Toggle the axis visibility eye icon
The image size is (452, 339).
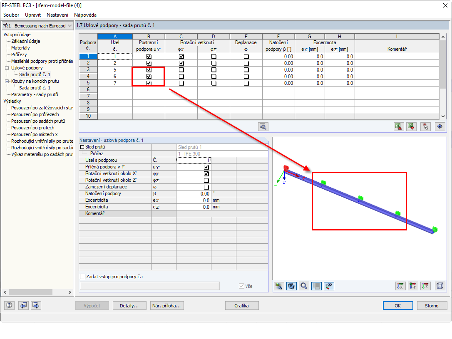(x=329, y=286)
